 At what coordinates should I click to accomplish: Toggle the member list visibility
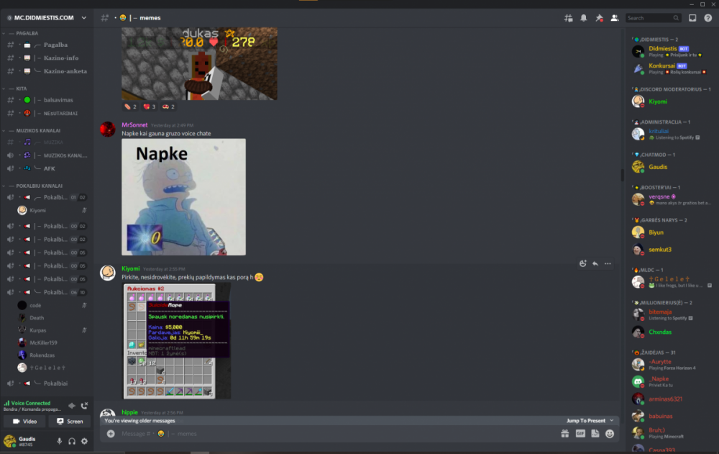click(x=614, y=18)
